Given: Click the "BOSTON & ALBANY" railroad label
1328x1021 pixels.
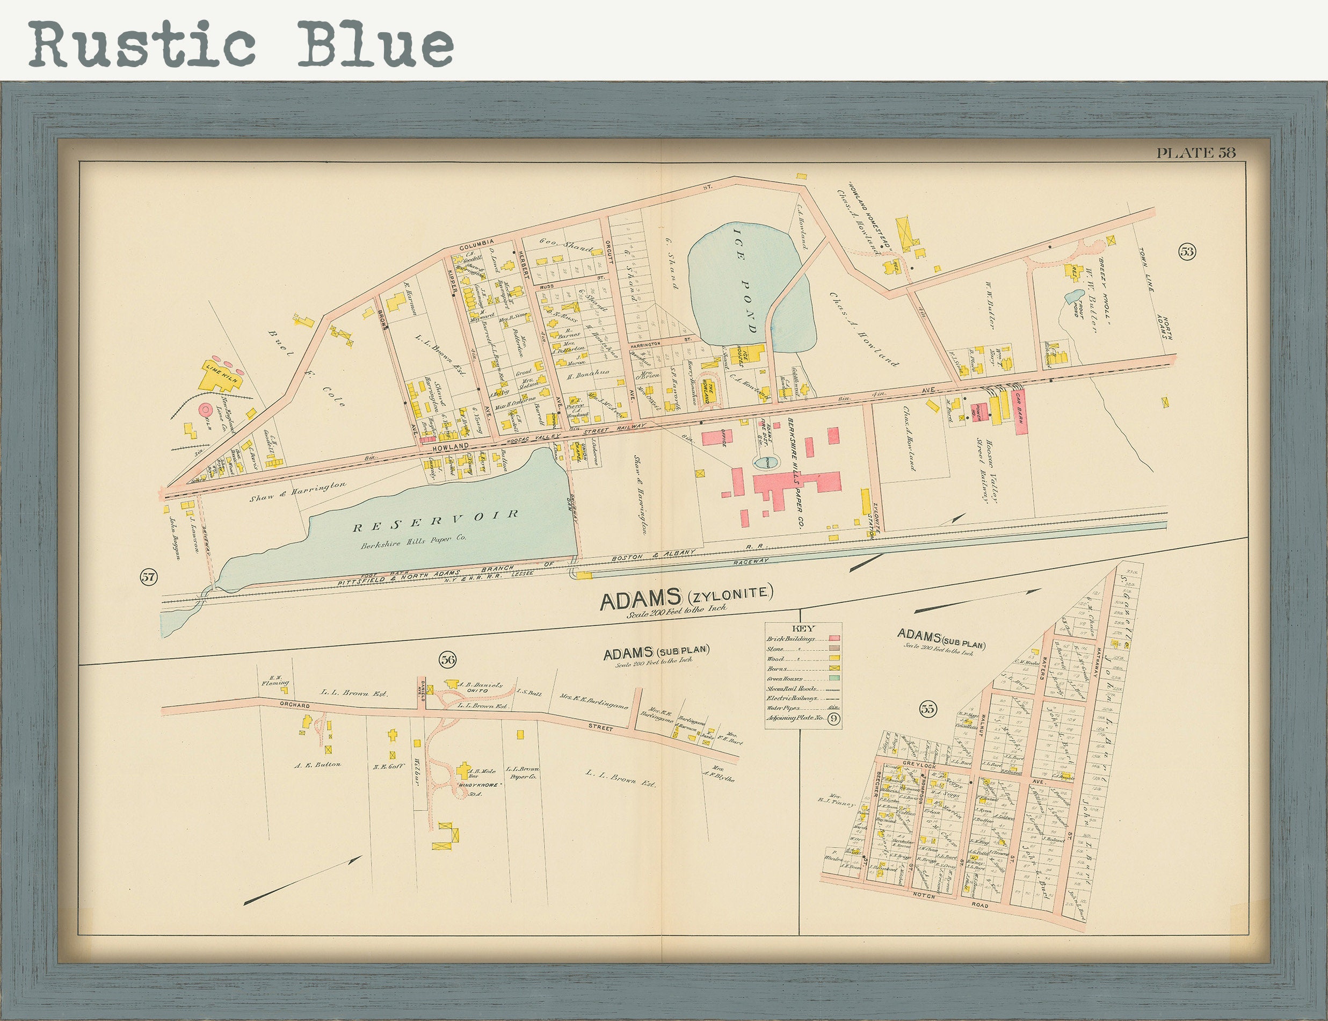Looking at the screenshot, I should 653,555.
